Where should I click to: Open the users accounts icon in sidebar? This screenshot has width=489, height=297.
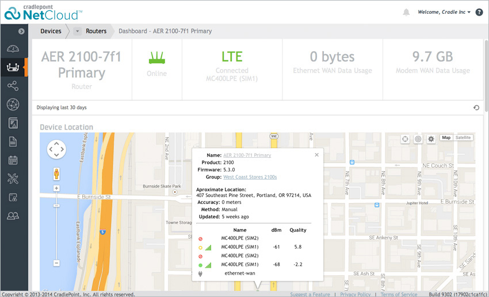tap(13, 216)
